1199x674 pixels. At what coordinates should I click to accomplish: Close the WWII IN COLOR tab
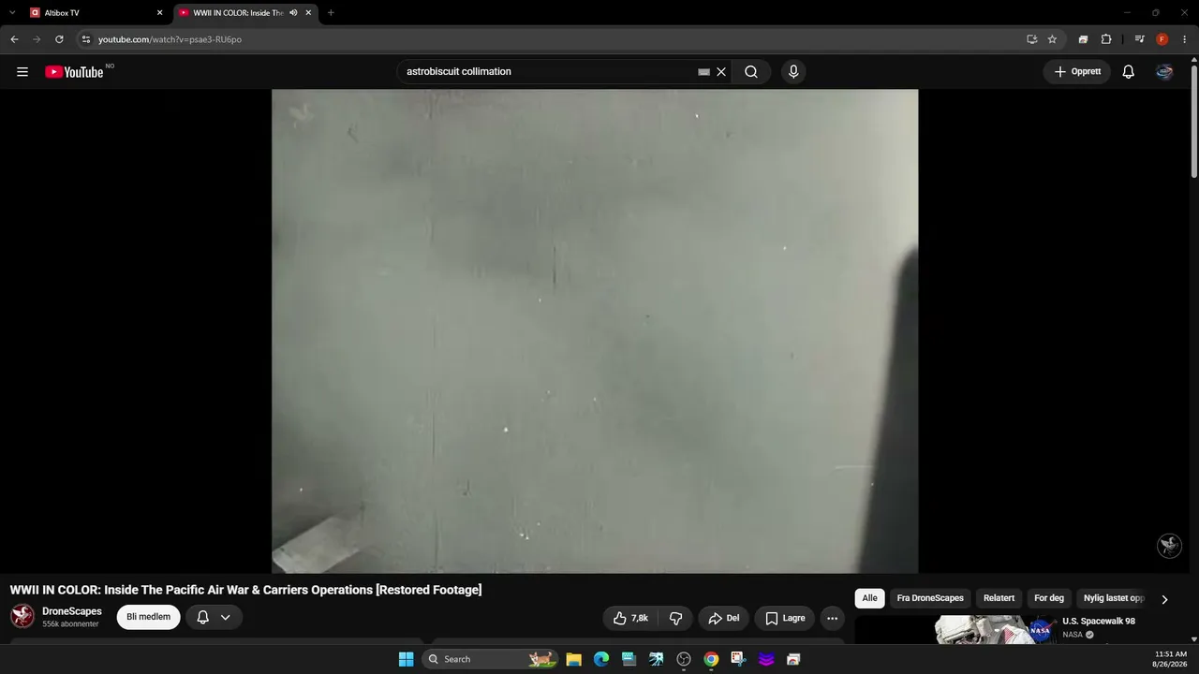click(x=308, y=13)
